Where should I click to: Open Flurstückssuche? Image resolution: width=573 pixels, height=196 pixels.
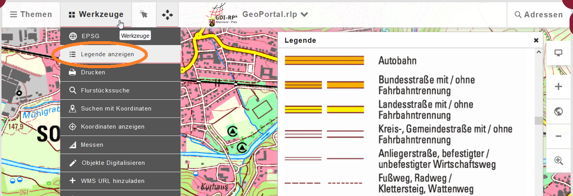(x=120, y=90)
